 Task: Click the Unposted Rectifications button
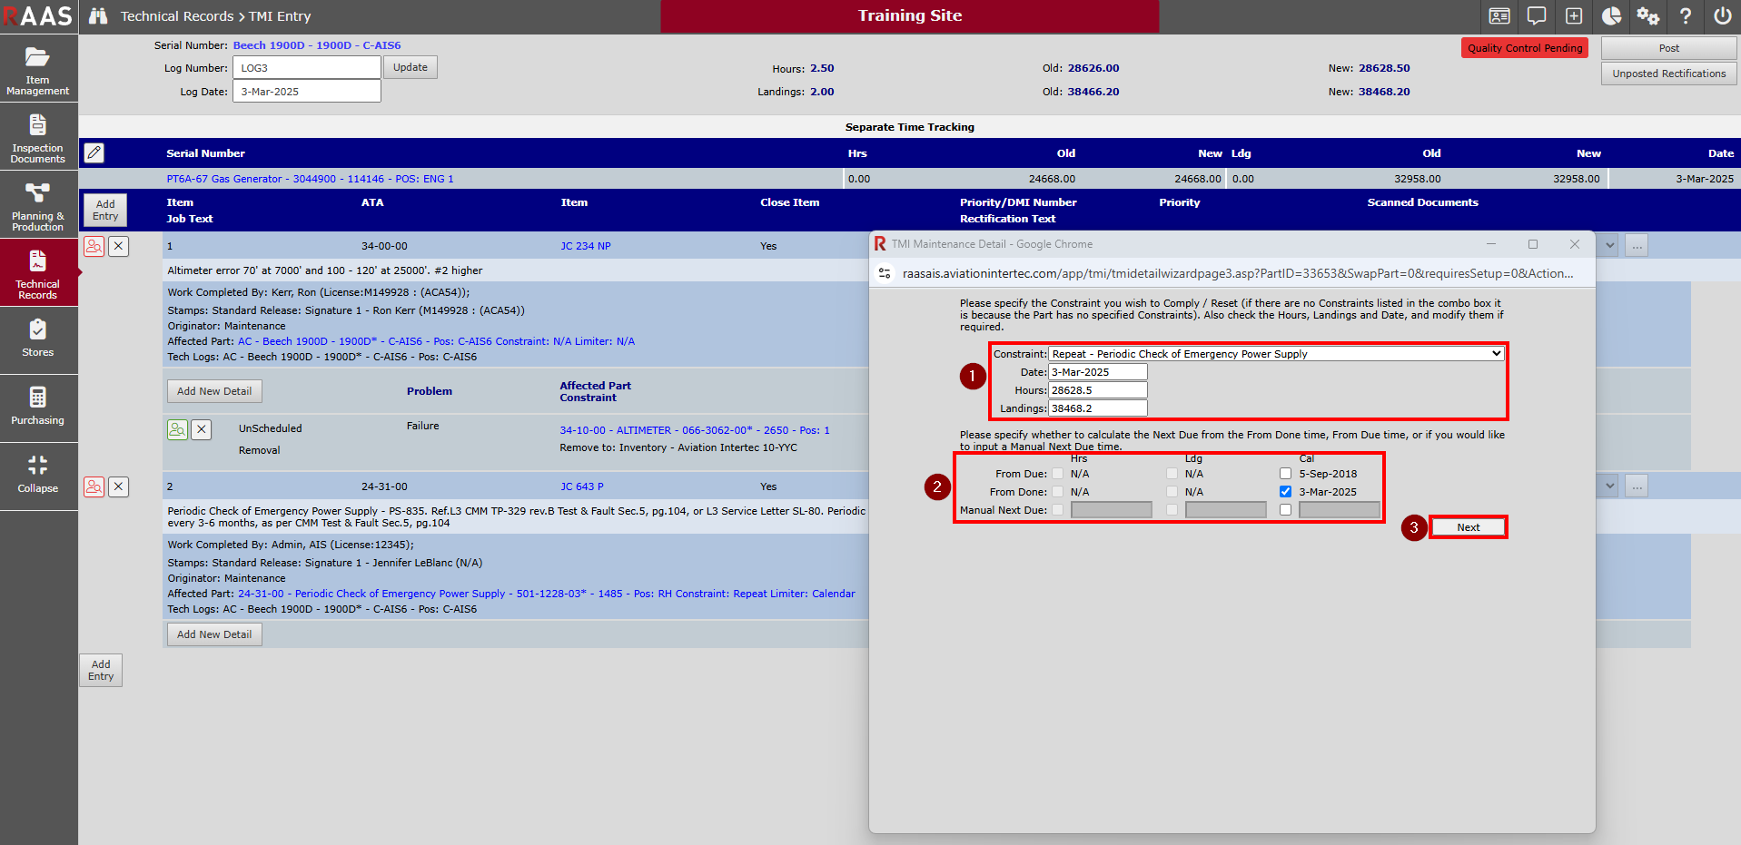tap(1668, 74)
